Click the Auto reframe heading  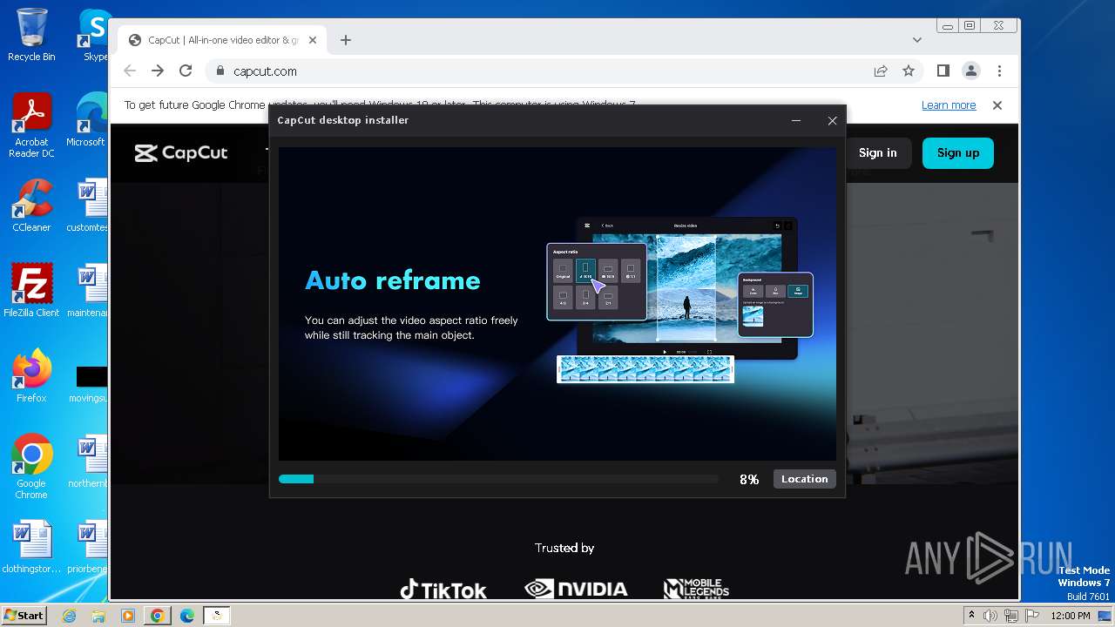(393, 280)
